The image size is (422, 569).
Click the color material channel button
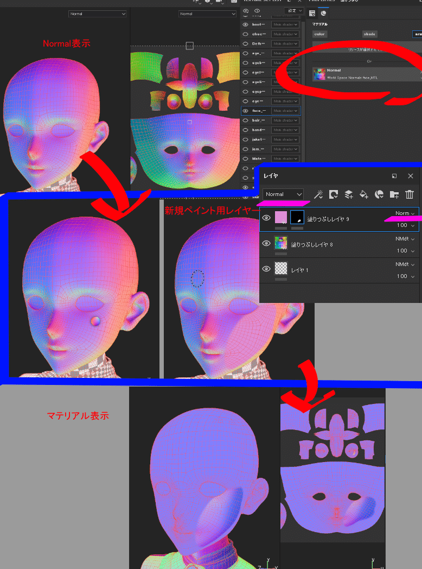pyautogui.click(x=320, y=34)
